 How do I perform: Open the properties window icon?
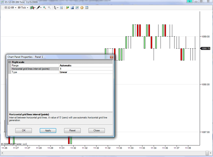[87, 8]
